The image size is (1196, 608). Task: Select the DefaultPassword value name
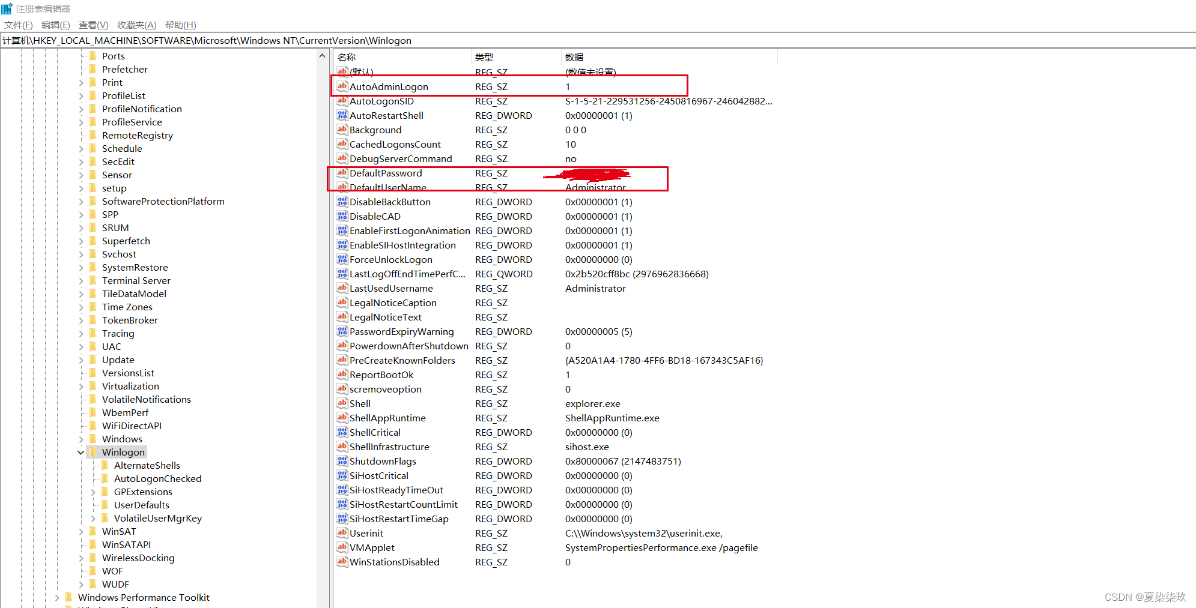(x=386, y=173)
